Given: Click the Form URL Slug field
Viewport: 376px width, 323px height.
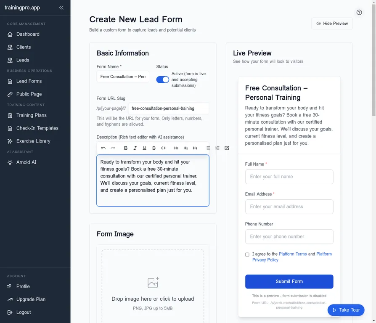Looking at the screenshot, I should tap(168, 108).
